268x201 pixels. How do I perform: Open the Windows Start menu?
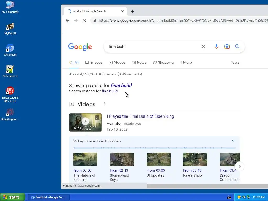(x=13, y=197)
